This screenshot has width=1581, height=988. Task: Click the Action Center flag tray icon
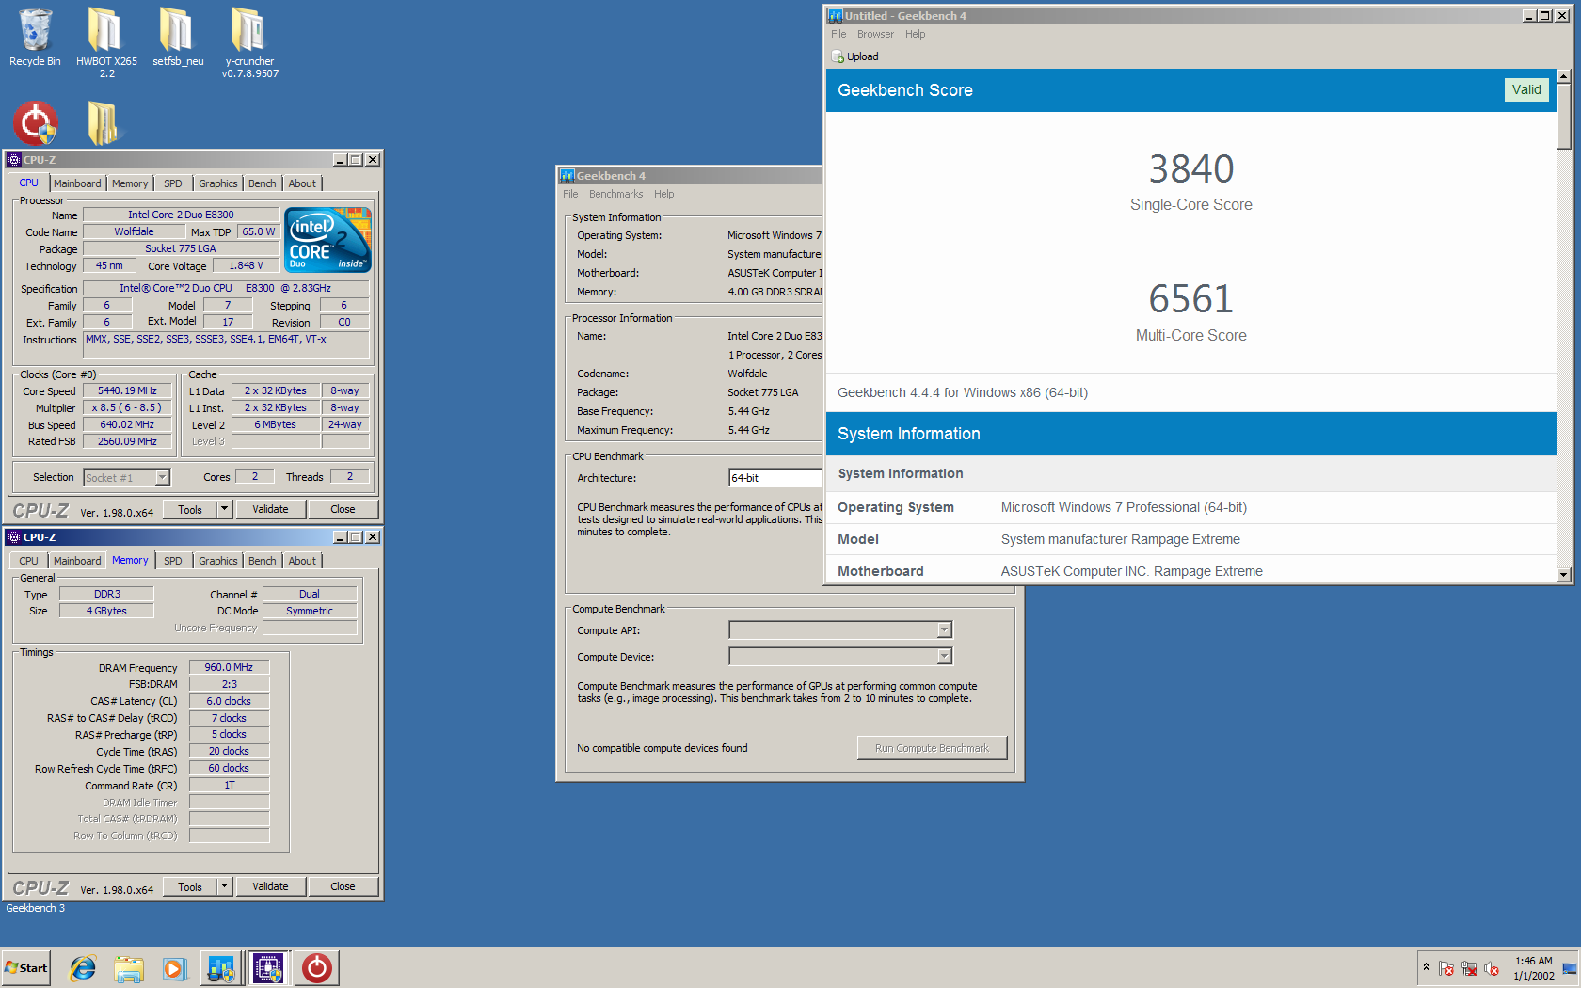point(1446,968)
